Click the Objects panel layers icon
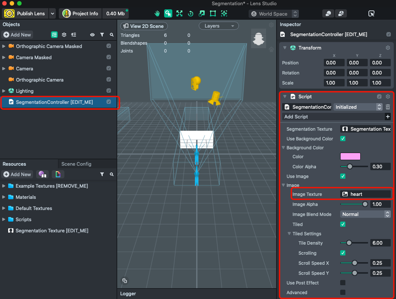396x299 pixels. point(64,35)
